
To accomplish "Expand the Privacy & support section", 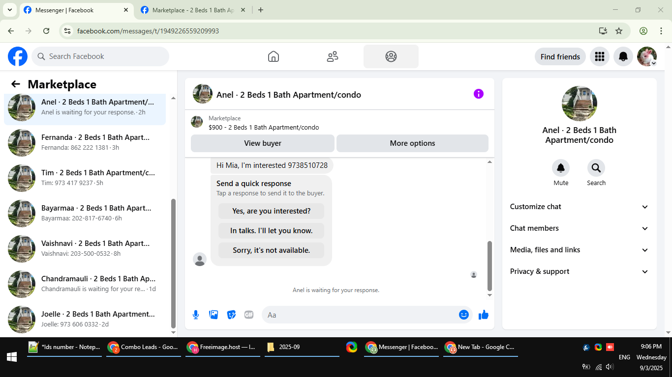I will (x=580, y=271).
